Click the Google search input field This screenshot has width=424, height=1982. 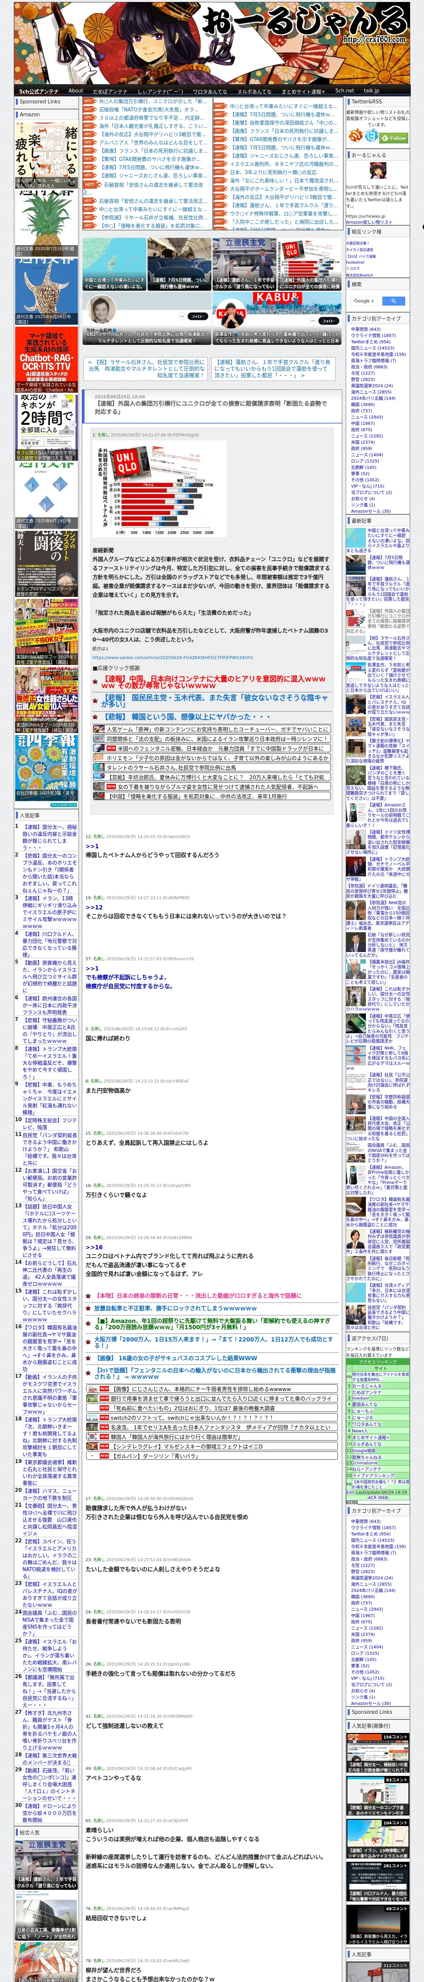pos(364,301)
